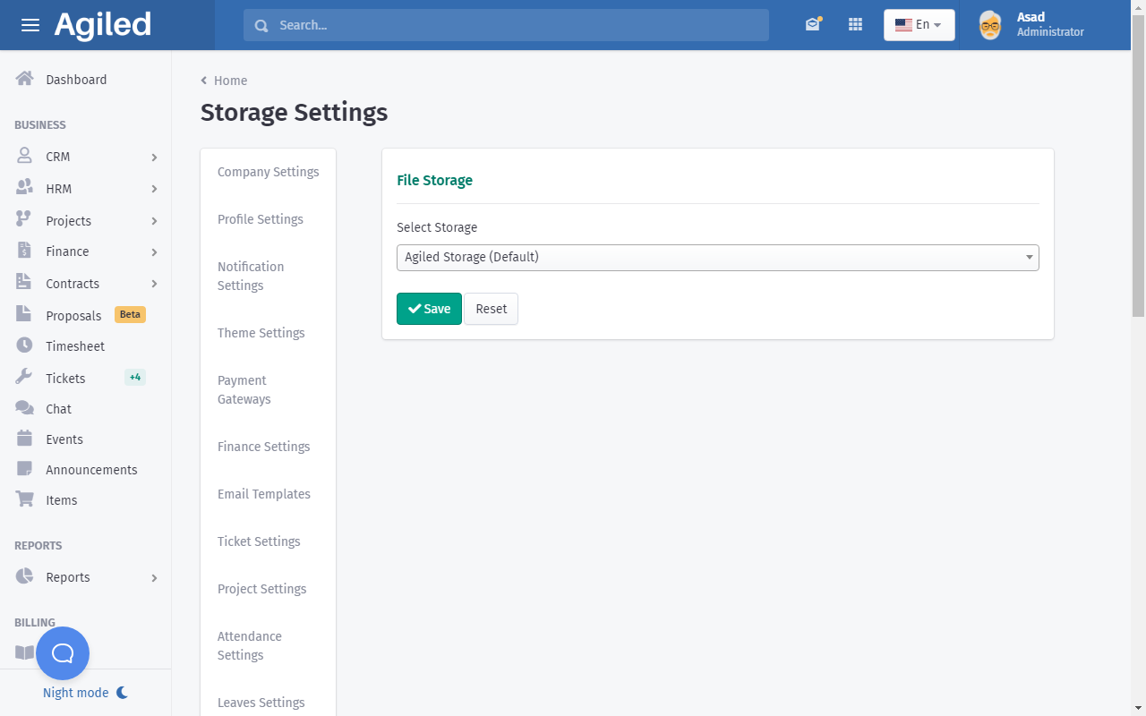Click the Events calendar icon
1146x716 pixels.
(x=25, y=439)
